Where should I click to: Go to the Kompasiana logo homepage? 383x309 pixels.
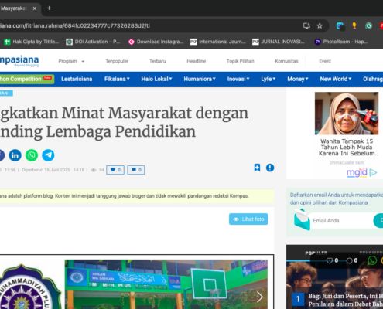(x=19, y=61)
